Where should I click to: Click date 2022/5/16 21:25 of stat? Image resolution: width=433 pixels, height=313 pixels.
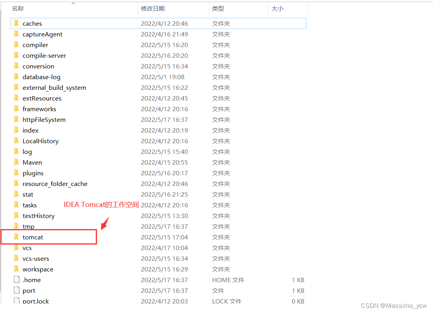[164, 195]
